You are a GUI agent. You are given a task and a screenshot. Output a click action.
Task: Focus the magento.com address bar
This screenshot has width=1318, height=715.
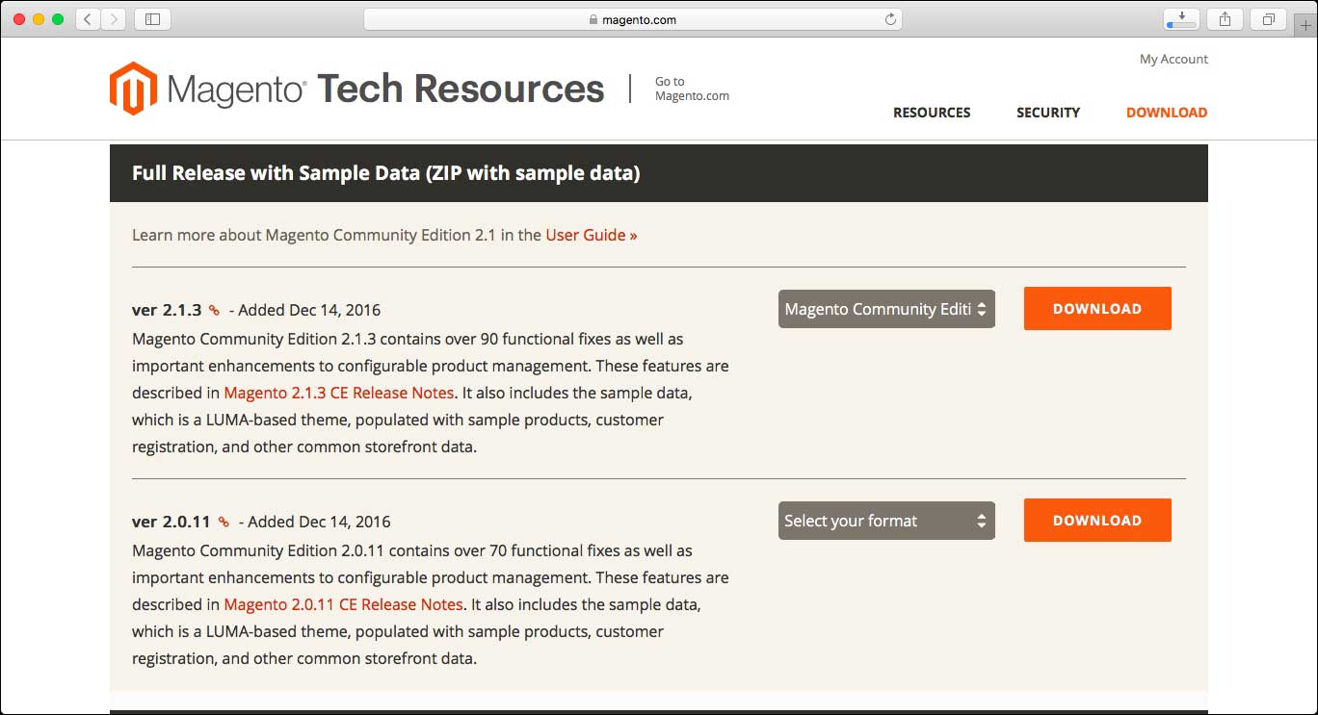632,19
